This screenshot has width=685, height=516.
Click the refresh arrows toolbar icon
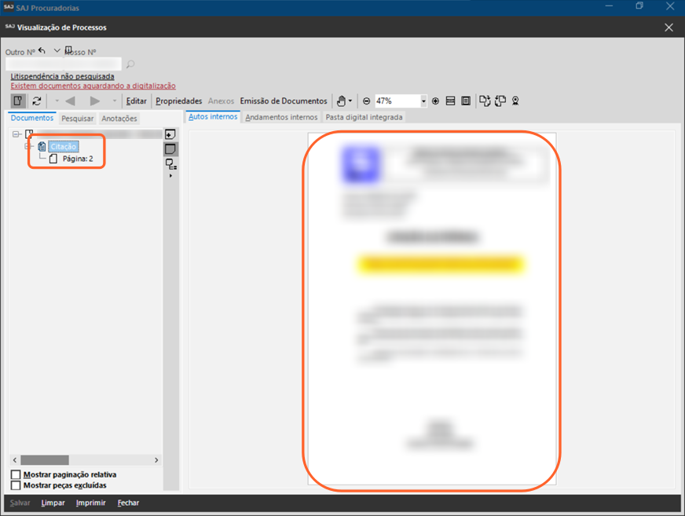point(36,101)
